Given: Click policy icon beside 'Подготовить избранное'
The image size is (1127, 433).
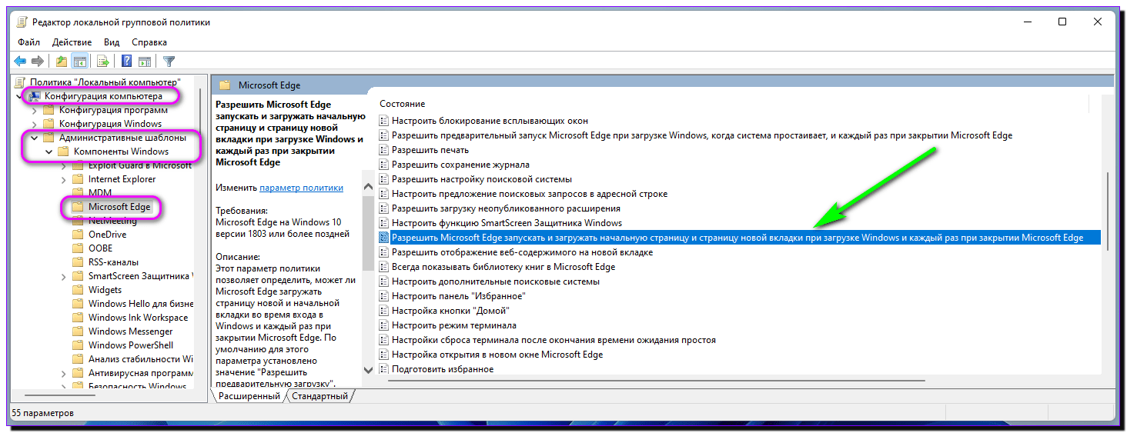Looking at the screenshot, I should point(384,369).
